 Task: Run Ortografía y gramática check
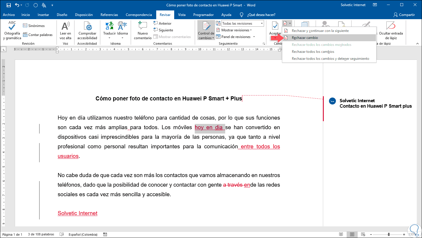click(x=12, y=30)
